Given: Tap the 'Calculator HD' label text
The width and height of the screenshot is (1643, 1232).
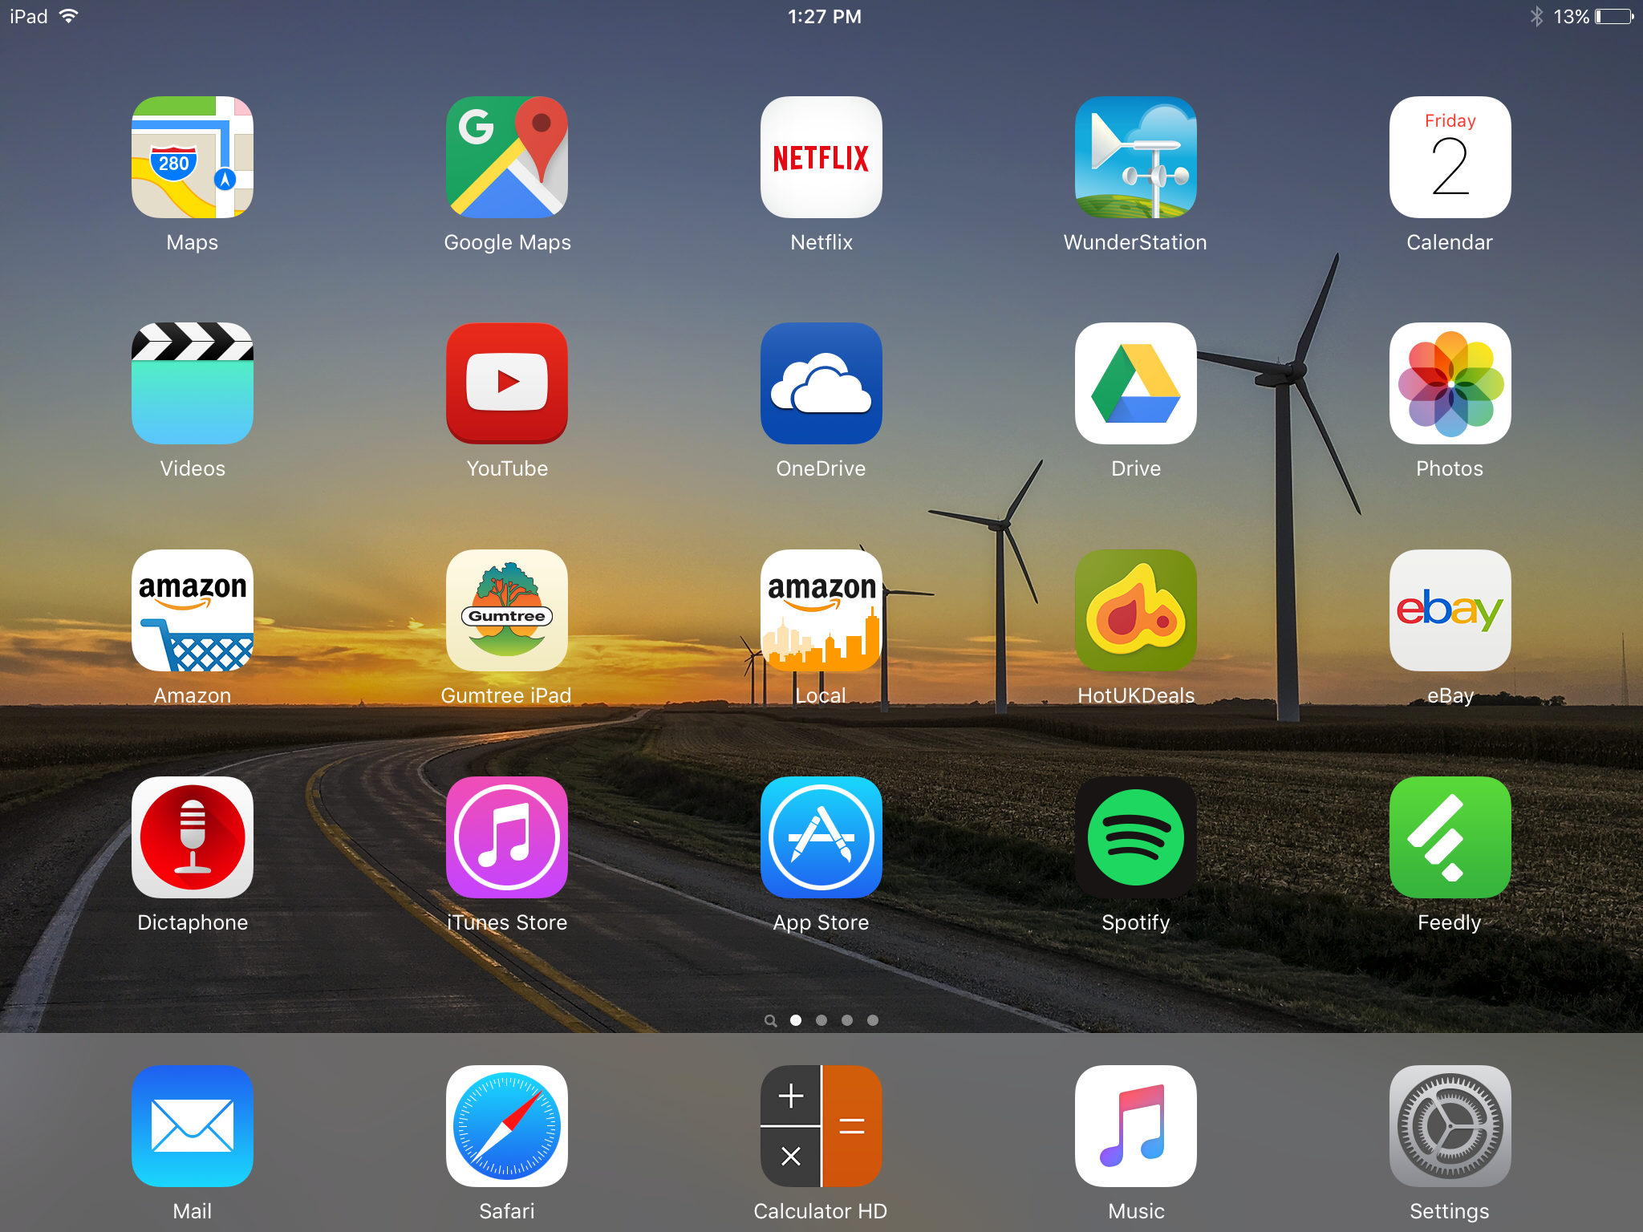Looking at the screenshot, I should point(821,1211).
